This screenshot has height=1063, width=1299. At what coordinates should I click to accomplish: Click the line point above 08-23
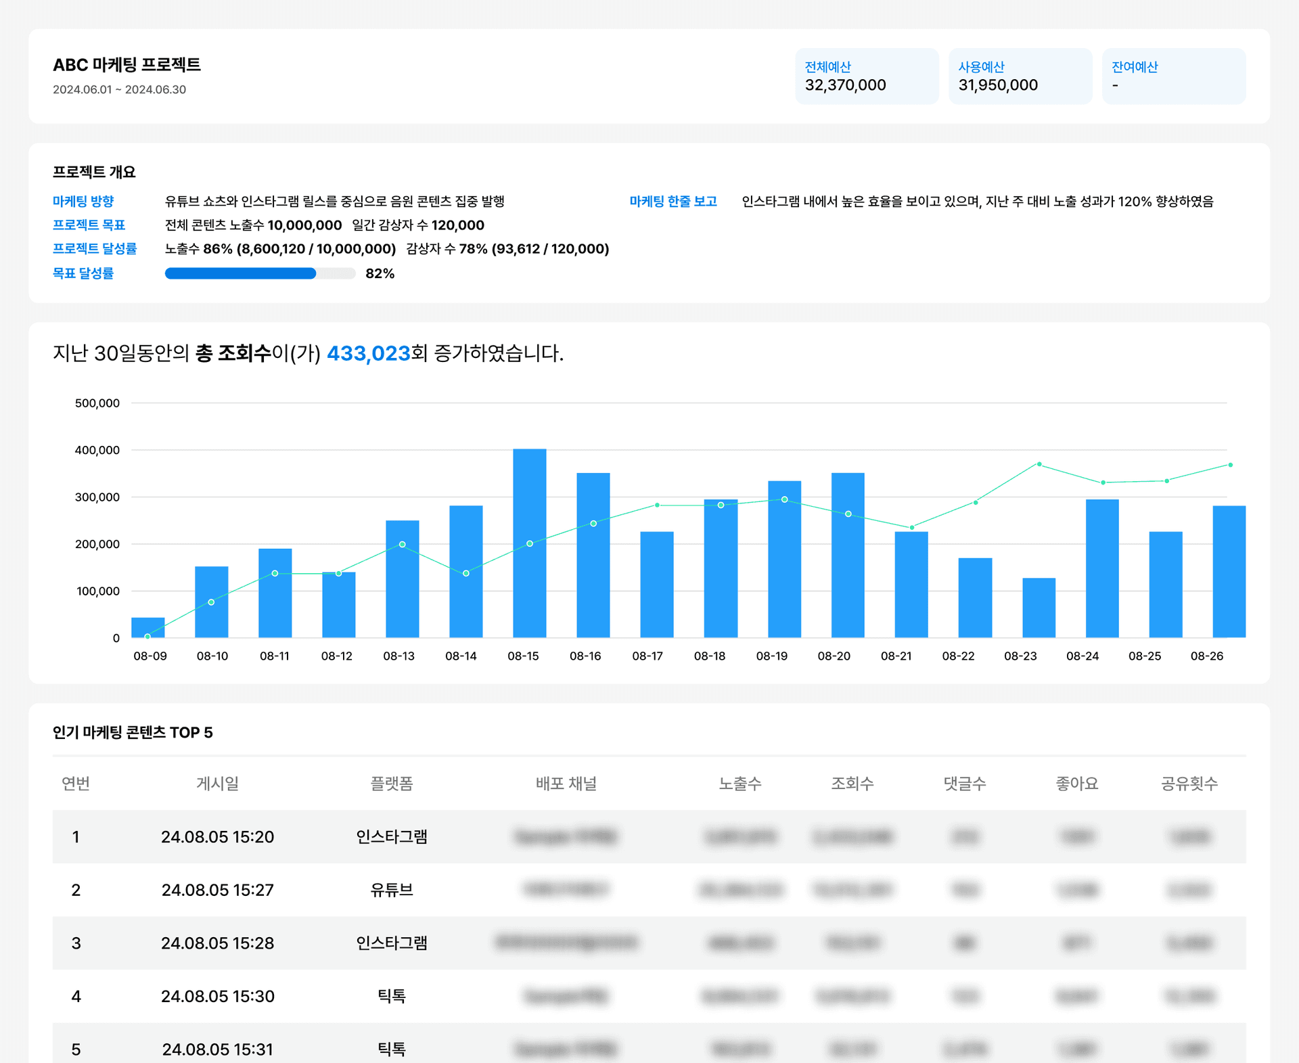coord(1039,464)
